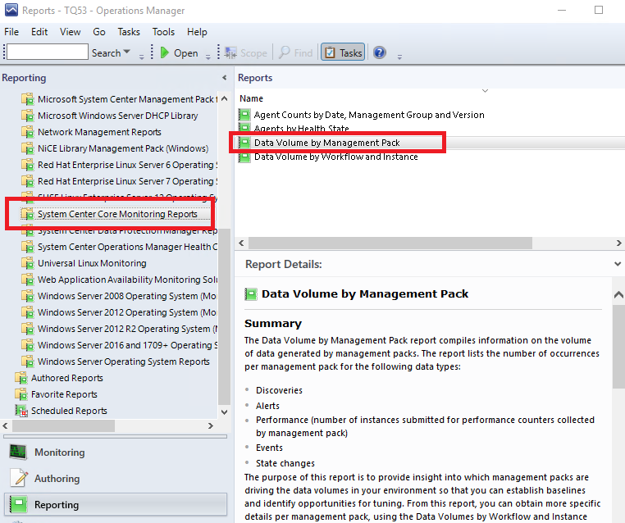Image resolution: width=625 pixels, height=523 pixels.
Task: Click the Open toolbar button label
Action: point(185,53)
